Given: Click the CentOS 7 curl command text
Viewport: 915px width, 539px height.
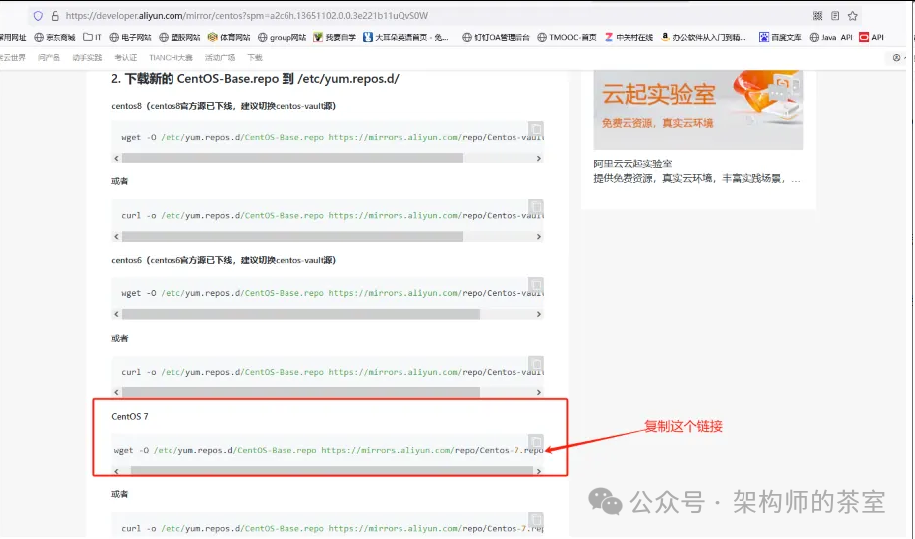Looking at the screenshot, I should pos(333,528).
